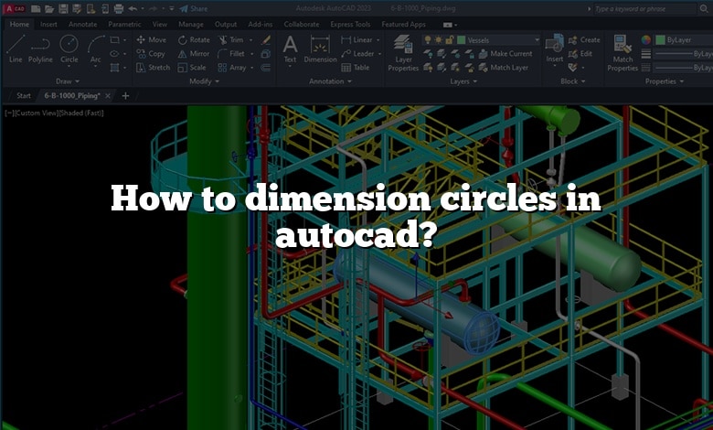This screenshot has height=430, width=713.
Task: Switch to the Annotate ribbon tab
Action: pyautogui.click(x=82, y=25)
